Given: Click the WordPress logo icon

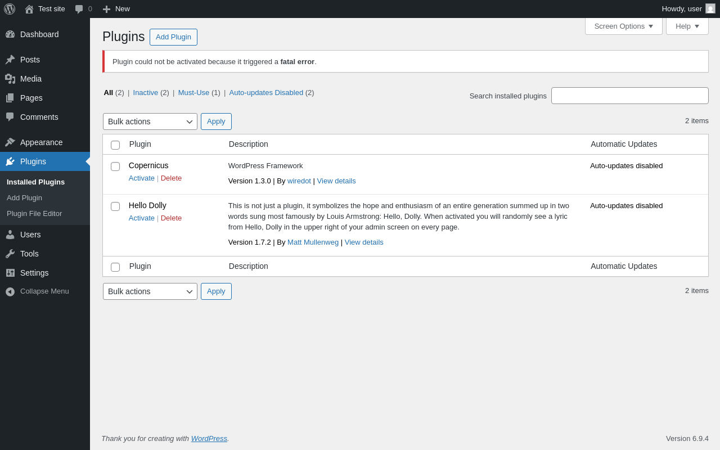Looking at the screenshot, I should 10,9.
